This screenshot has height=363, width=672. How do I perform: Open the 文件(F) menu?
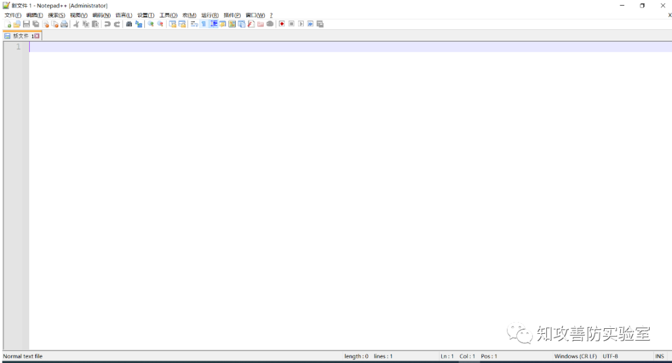(13, 15)
